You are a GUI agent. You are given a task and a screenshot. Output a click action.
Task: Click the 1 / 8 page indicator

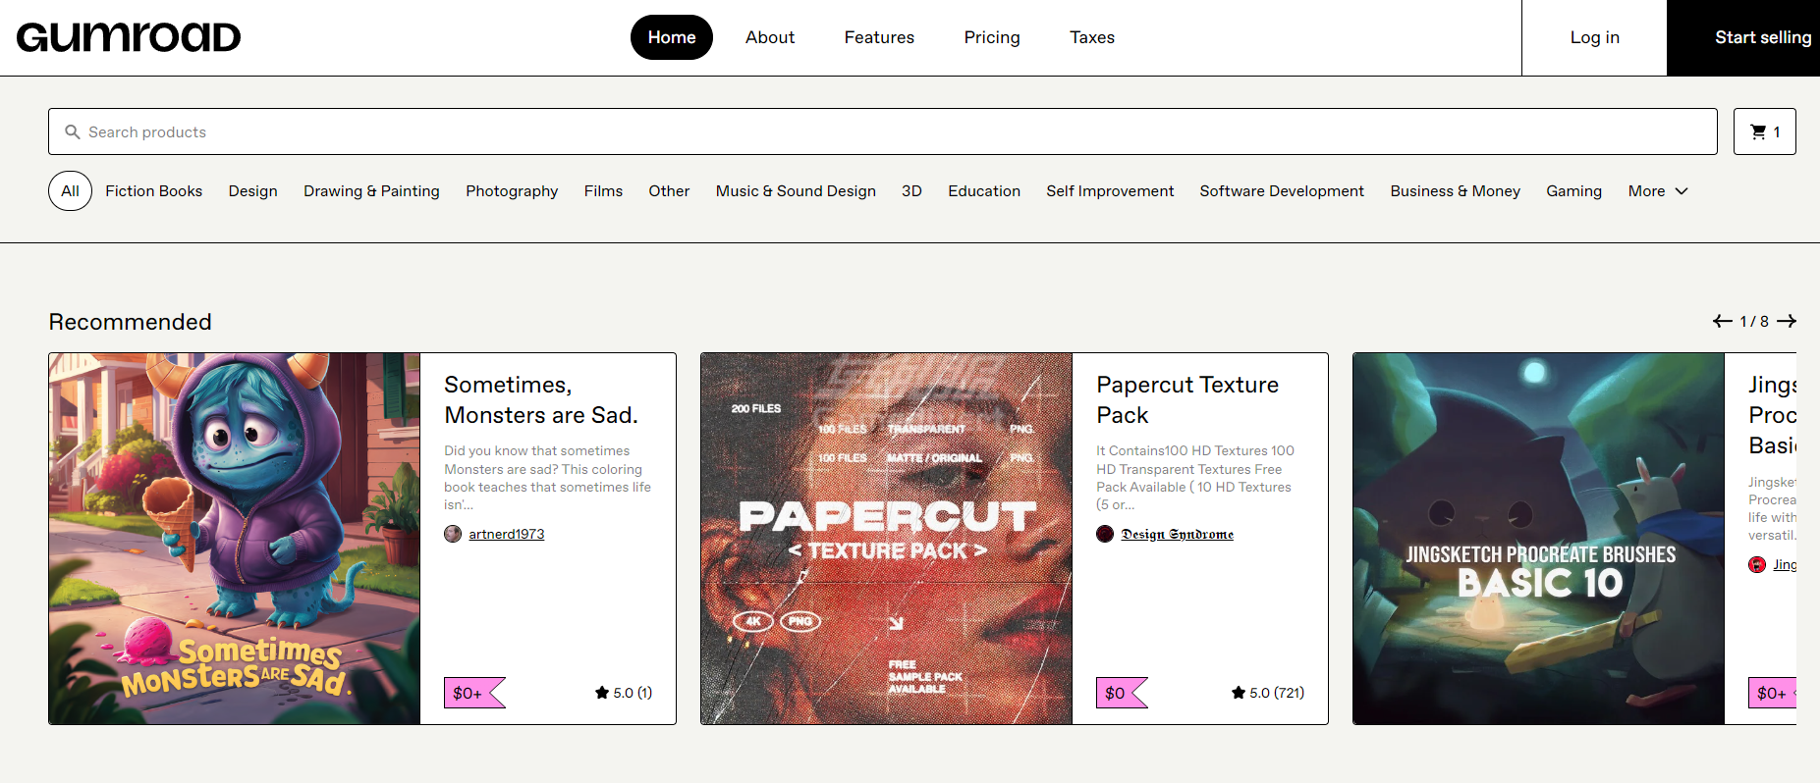pyautogui.click(x=1754, y=321)
